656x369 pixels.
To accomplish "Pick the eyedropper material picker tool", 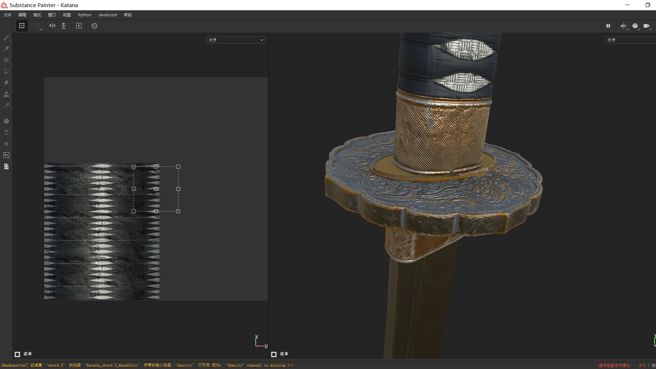I will click(6, 106).
